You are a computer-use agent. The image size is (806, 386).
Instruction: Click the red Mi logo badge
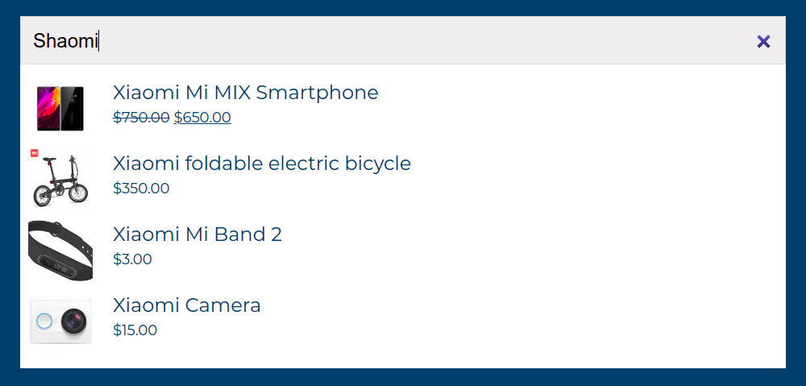(x=35, y=152)
